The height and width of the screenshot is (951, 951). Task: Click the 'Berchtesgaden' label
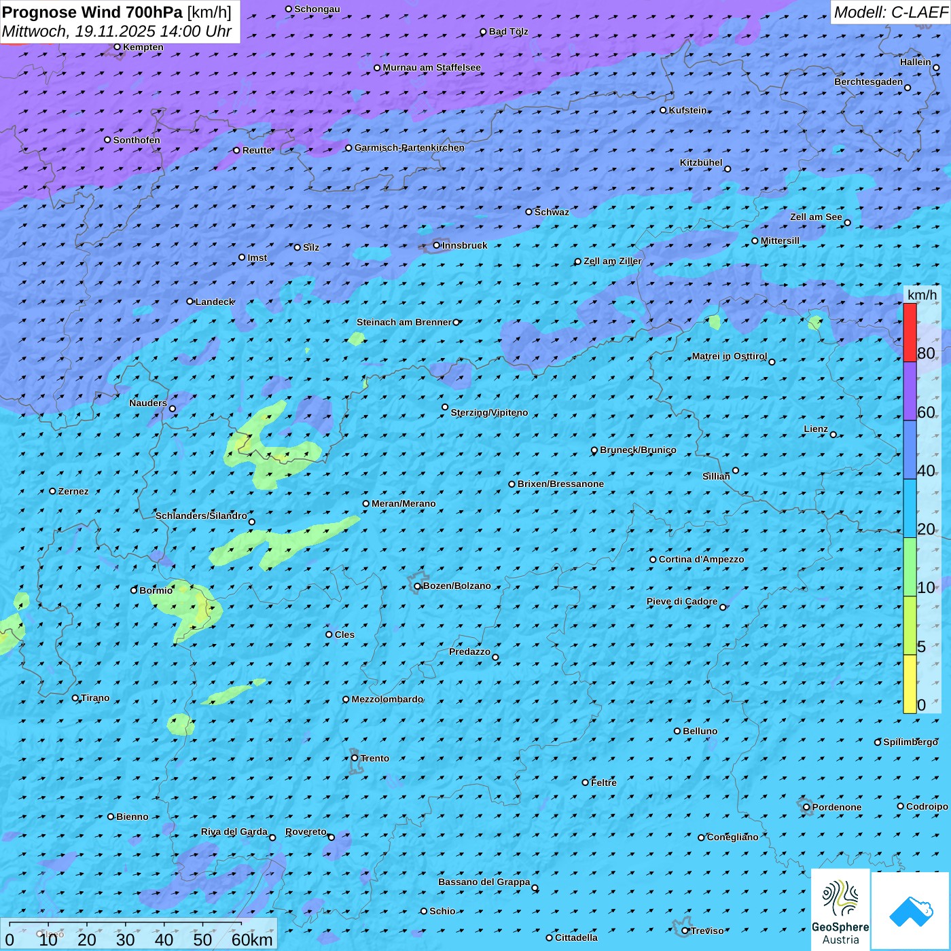pos(869,82)
